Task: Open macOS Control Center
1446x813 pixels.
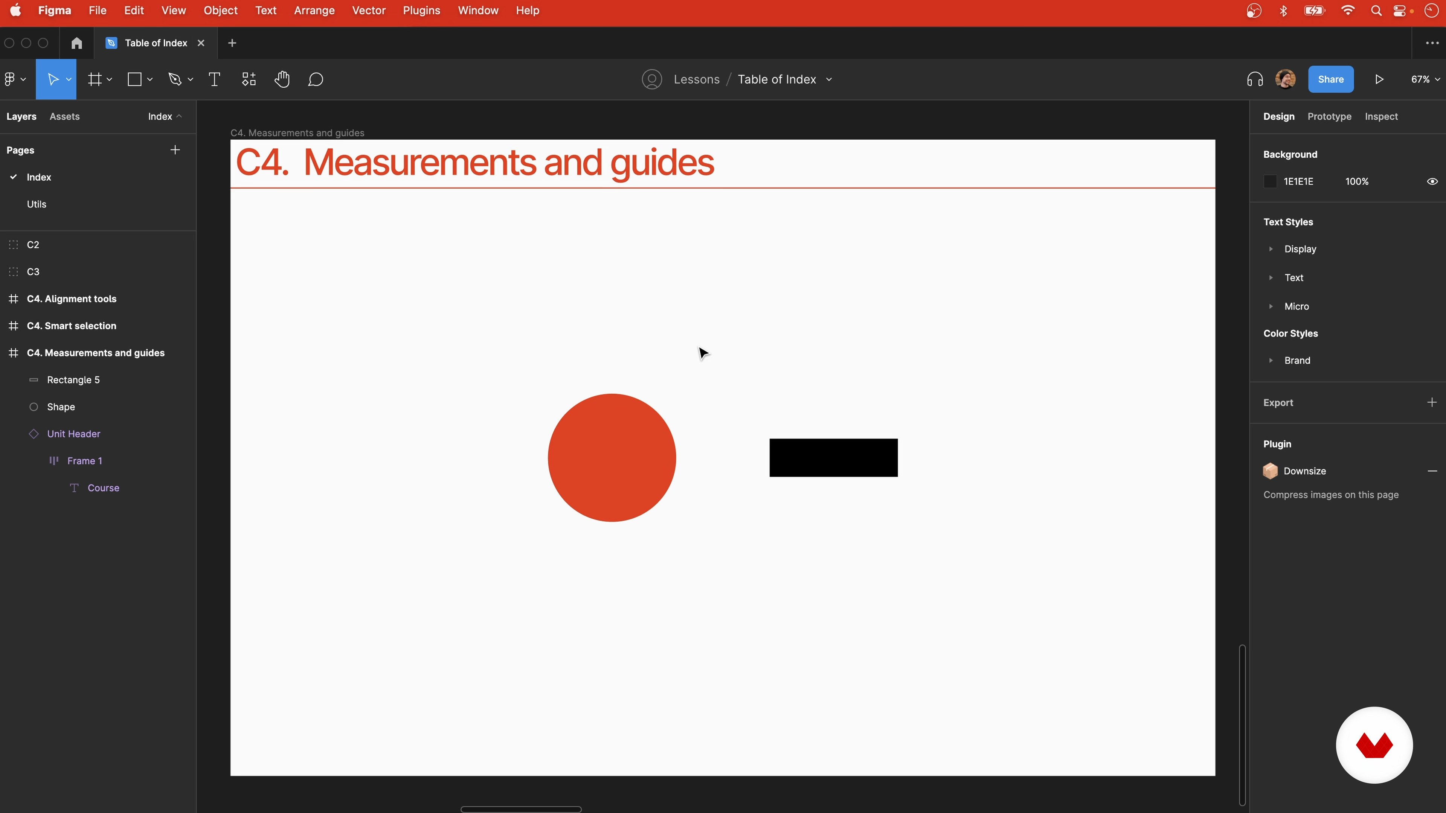Action: [1399, 11]
